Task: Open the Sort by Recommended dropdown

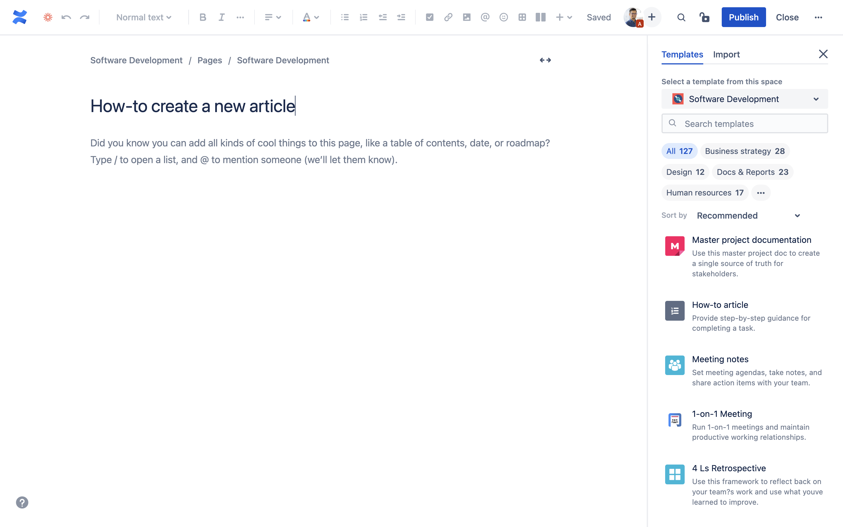Action: tap(748, 216)
